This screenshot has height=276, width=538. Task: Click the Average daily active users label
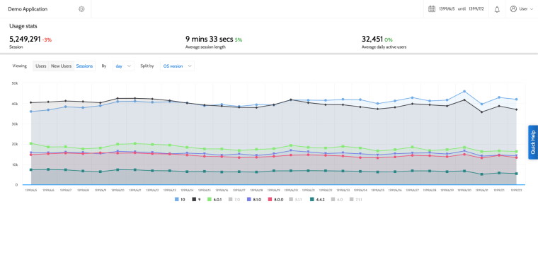click(384, 47)
